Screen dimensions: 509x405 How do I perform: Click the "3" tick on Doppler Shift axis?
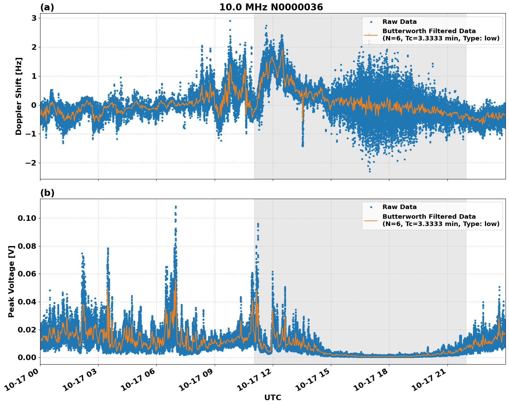[34, 18]
